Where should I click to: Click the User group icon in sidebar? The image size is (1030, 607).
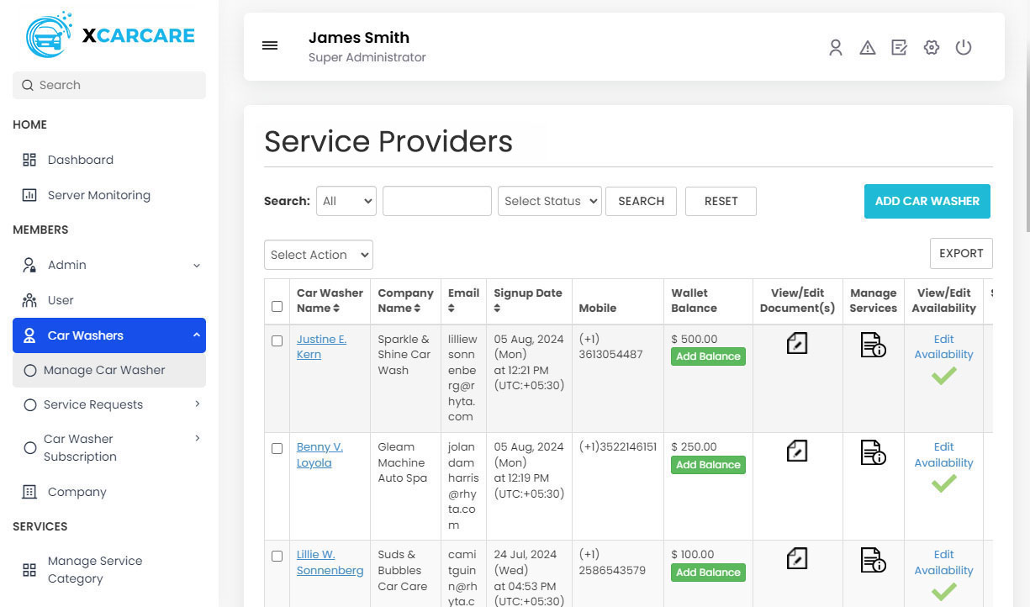pyautogui.click(x=29, y=300)
